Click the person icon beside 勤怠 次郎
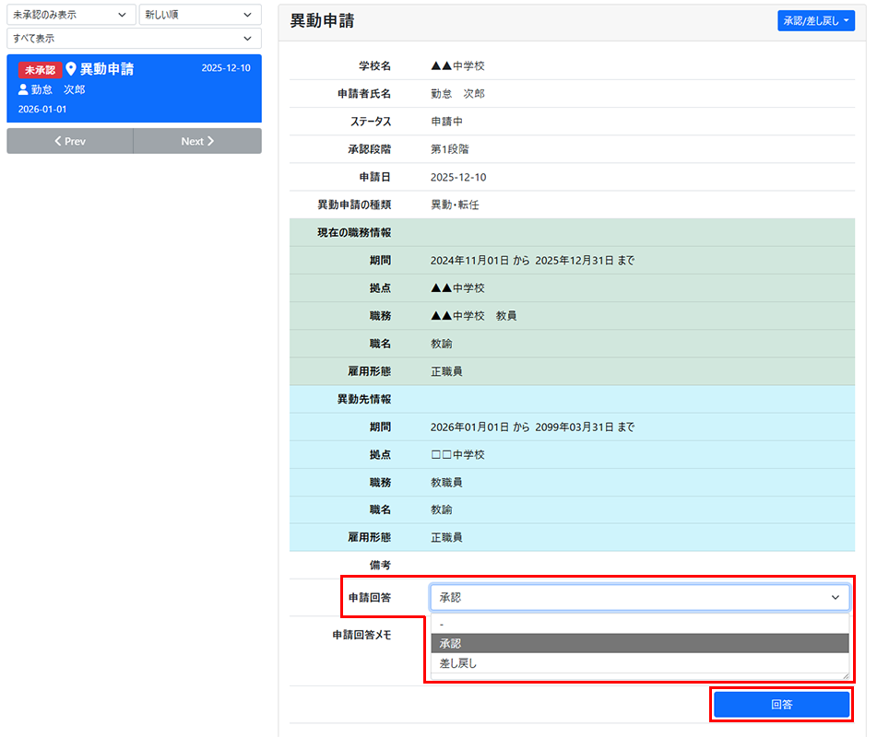Viewport: 889px width, 737px height. [x=24, y=89]
